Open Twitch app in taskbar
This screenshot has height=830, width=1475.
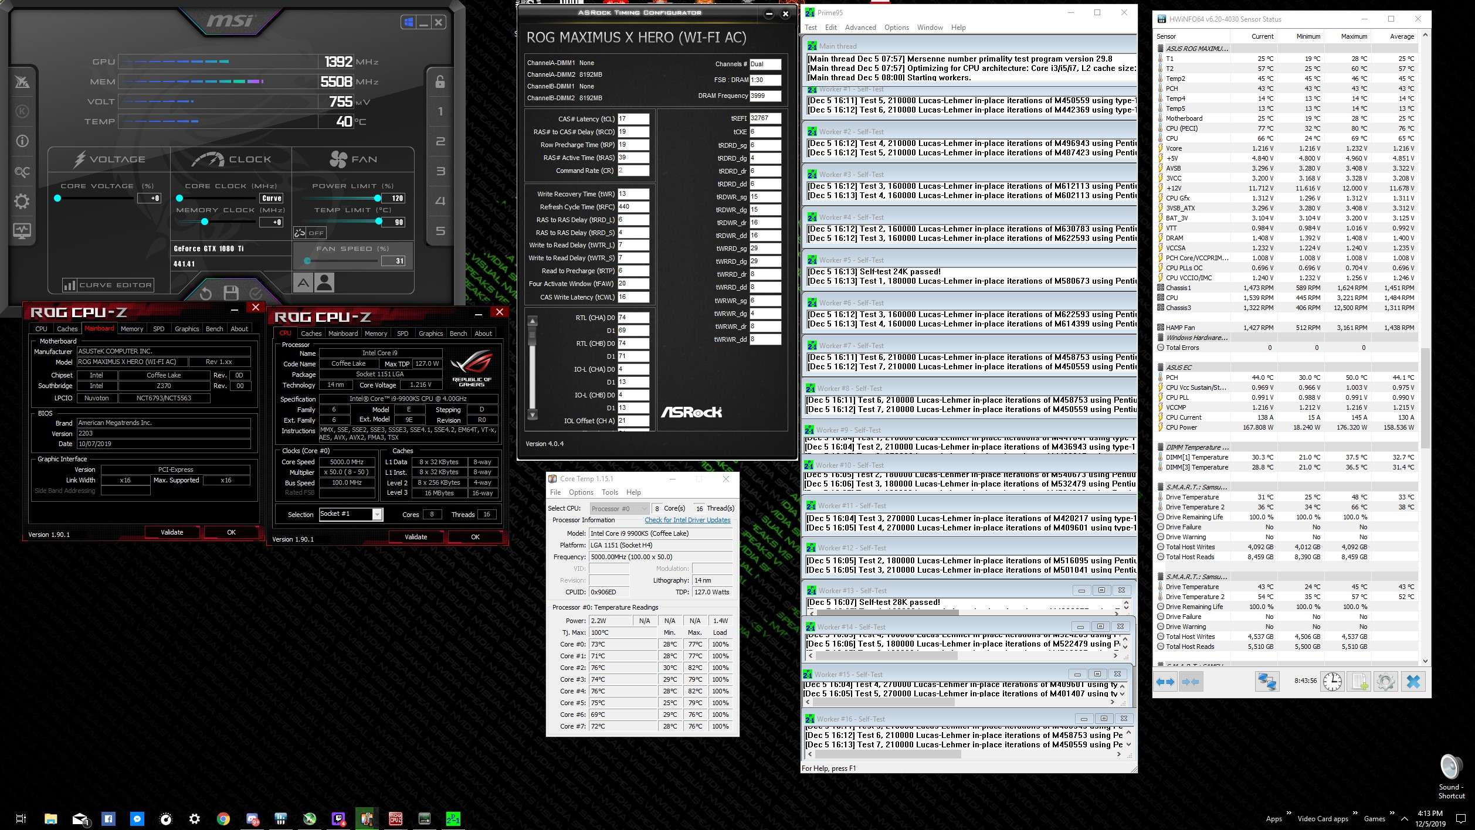tap(338, 819)
